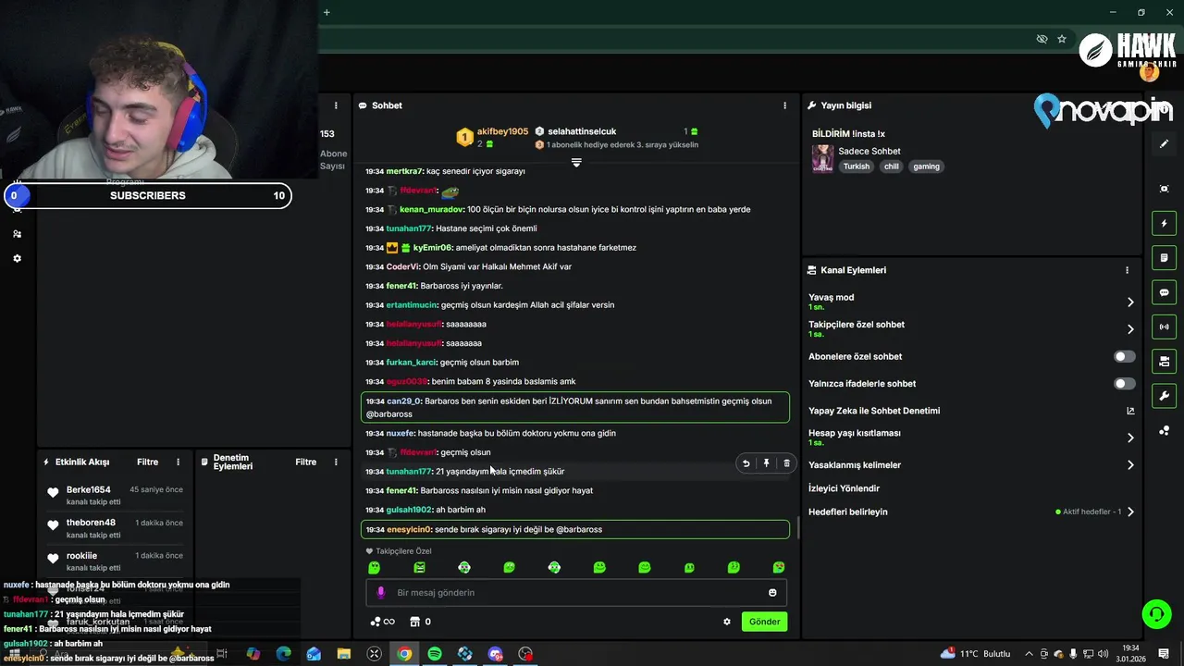Click the users icon in left sidebar
Viewport: 1184px width, 666px height.
tap(17, 234)
